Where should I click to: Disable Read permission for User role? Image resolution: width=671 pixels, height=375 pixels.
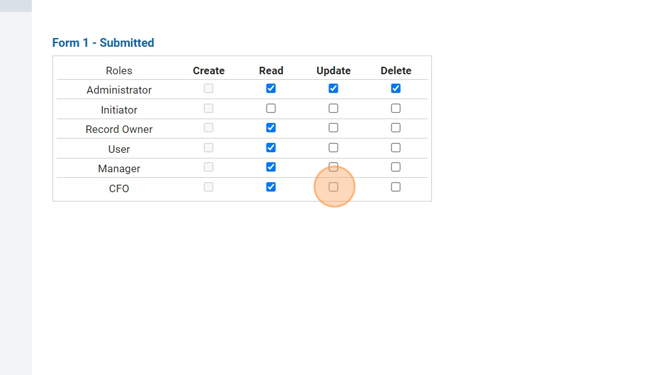pyautogui.click(x=271, y=148)
